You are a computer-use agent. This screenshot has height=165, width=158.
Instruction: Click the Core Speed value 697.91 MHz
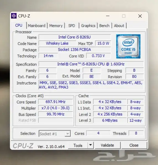pos(56,102)
